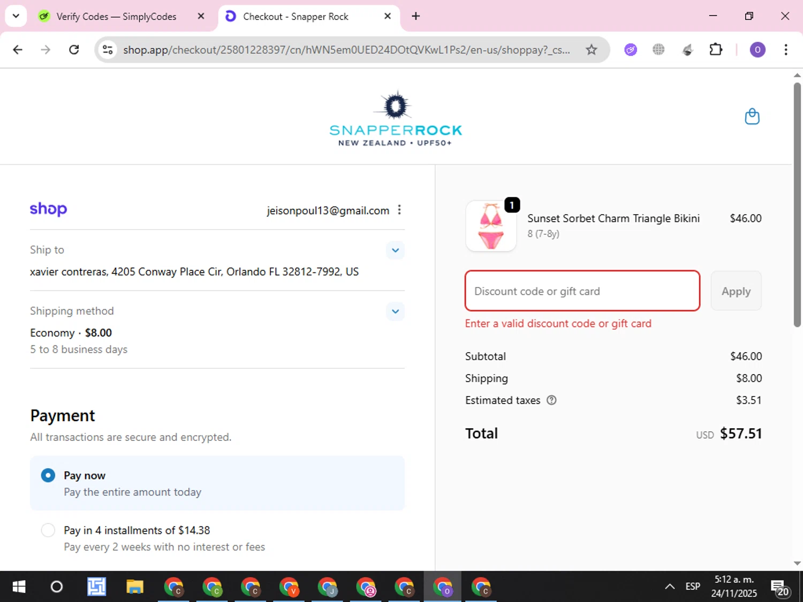Click the browser forward arrow
Screen dimensions: 803x602
click(46, 50)
